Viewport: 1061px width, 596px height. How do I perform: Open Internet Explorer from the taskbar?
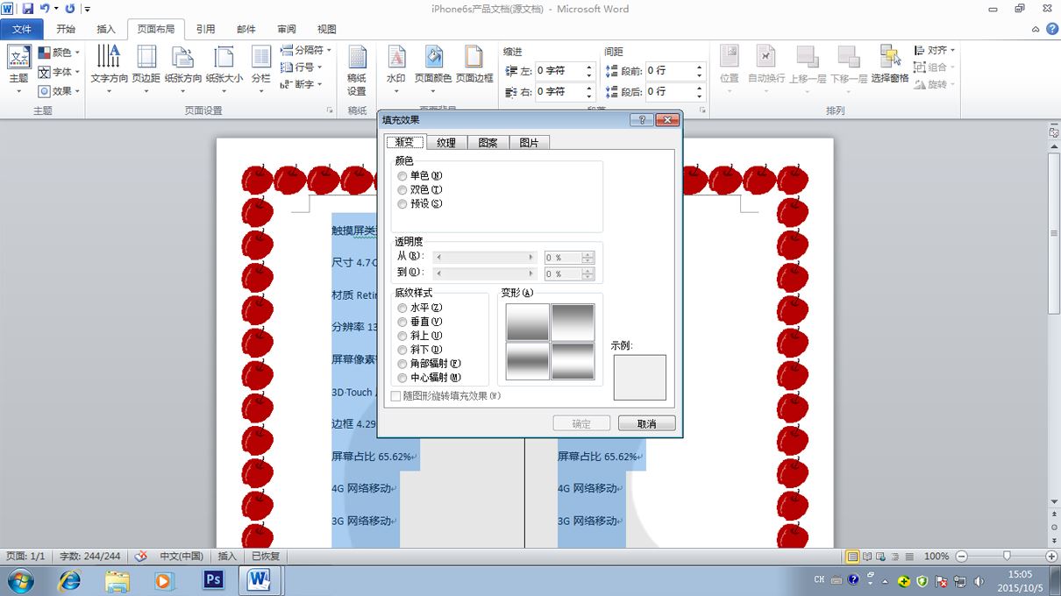(69, 580)
